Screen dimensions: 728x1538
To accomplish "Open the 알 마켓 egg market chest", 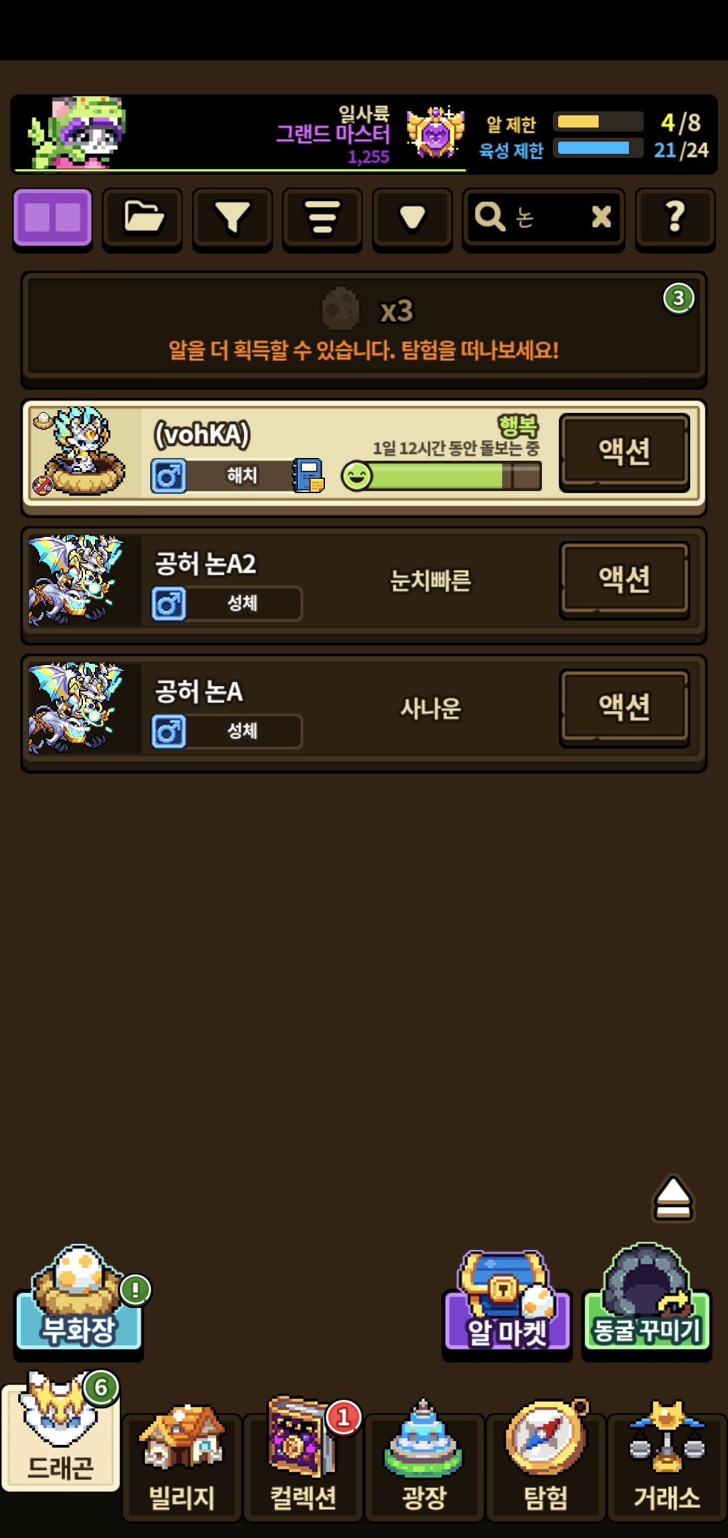I will pos(507,1301).
